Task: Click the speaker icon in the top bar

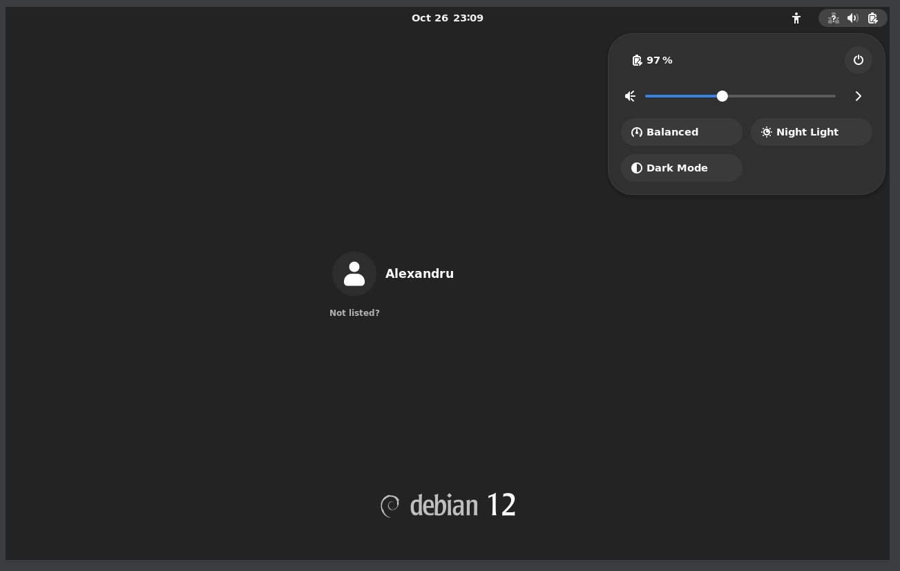Action: point(852,18)
